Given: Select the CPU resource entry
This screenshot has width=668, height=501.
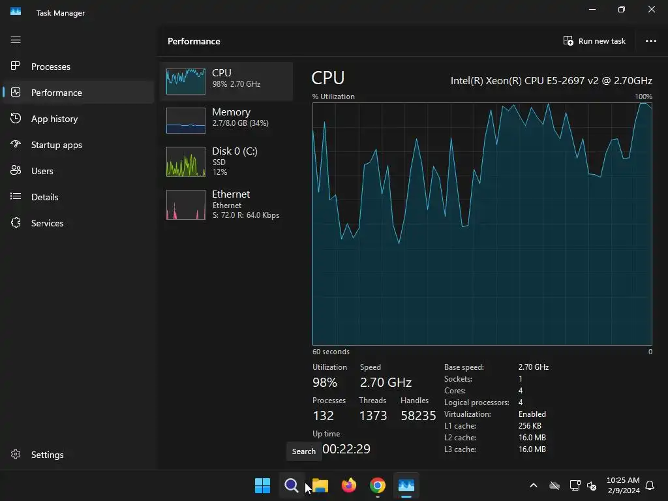Looking at the screenshot, I should [x=226, y=81].
